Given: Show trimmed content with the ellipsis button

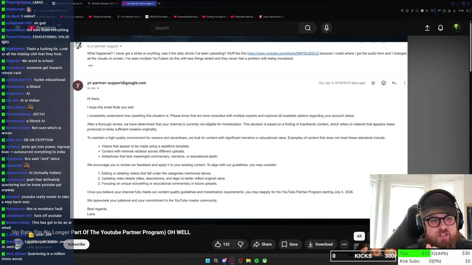Looking at the screenshot, I should tap(90, 66).
